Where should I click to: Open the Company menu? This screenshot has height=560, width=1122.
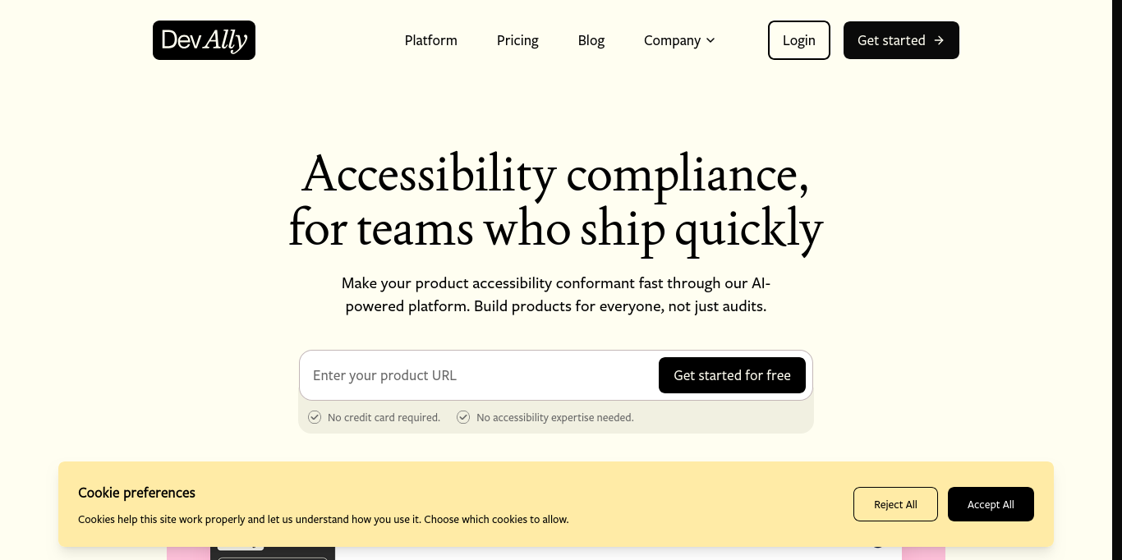[x=679, y=40]
